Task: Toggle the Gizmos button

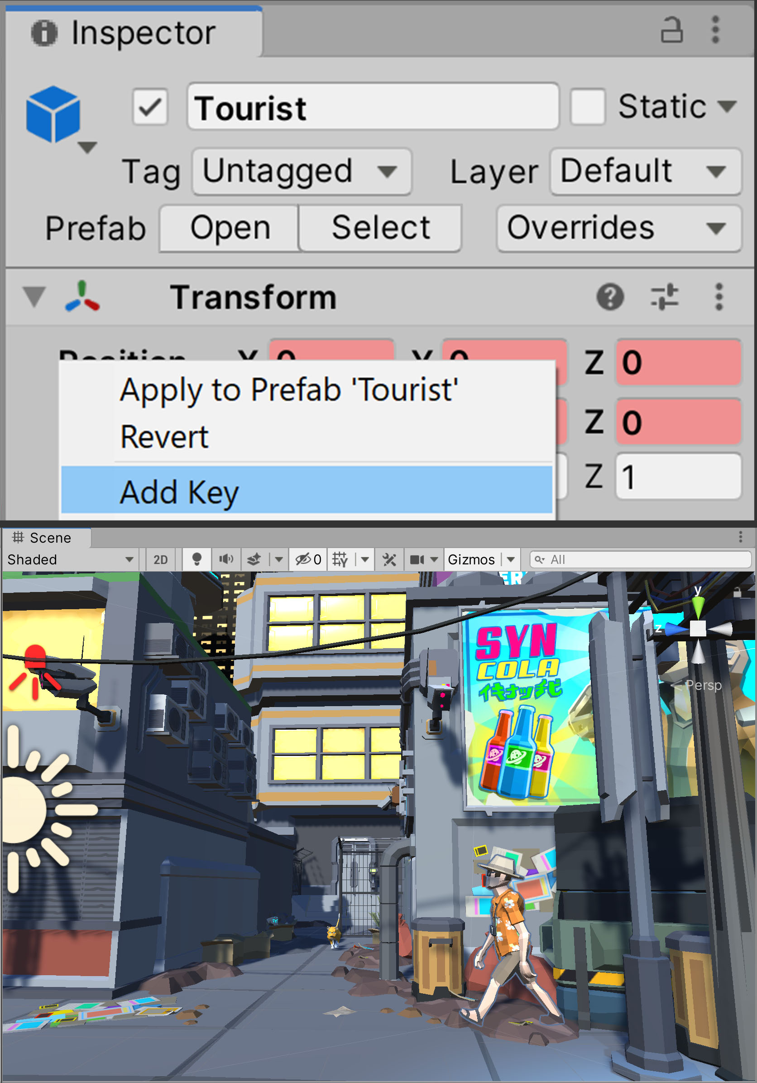Action: [x=471, y=559]
